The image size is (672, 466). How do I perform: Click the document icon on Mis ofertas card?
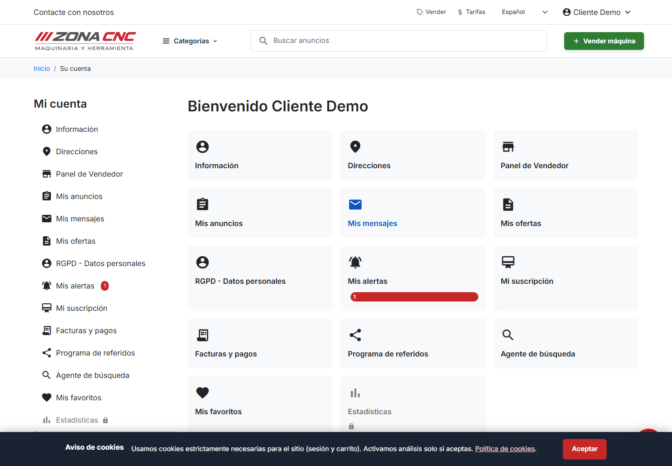(x=508, y=205)
